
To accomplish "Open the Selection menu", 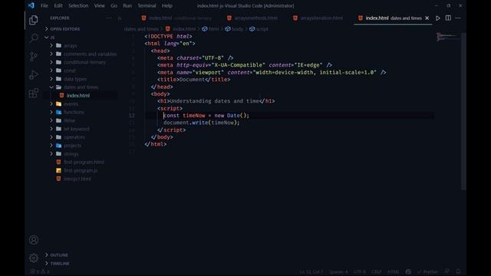I will [78, 5].
